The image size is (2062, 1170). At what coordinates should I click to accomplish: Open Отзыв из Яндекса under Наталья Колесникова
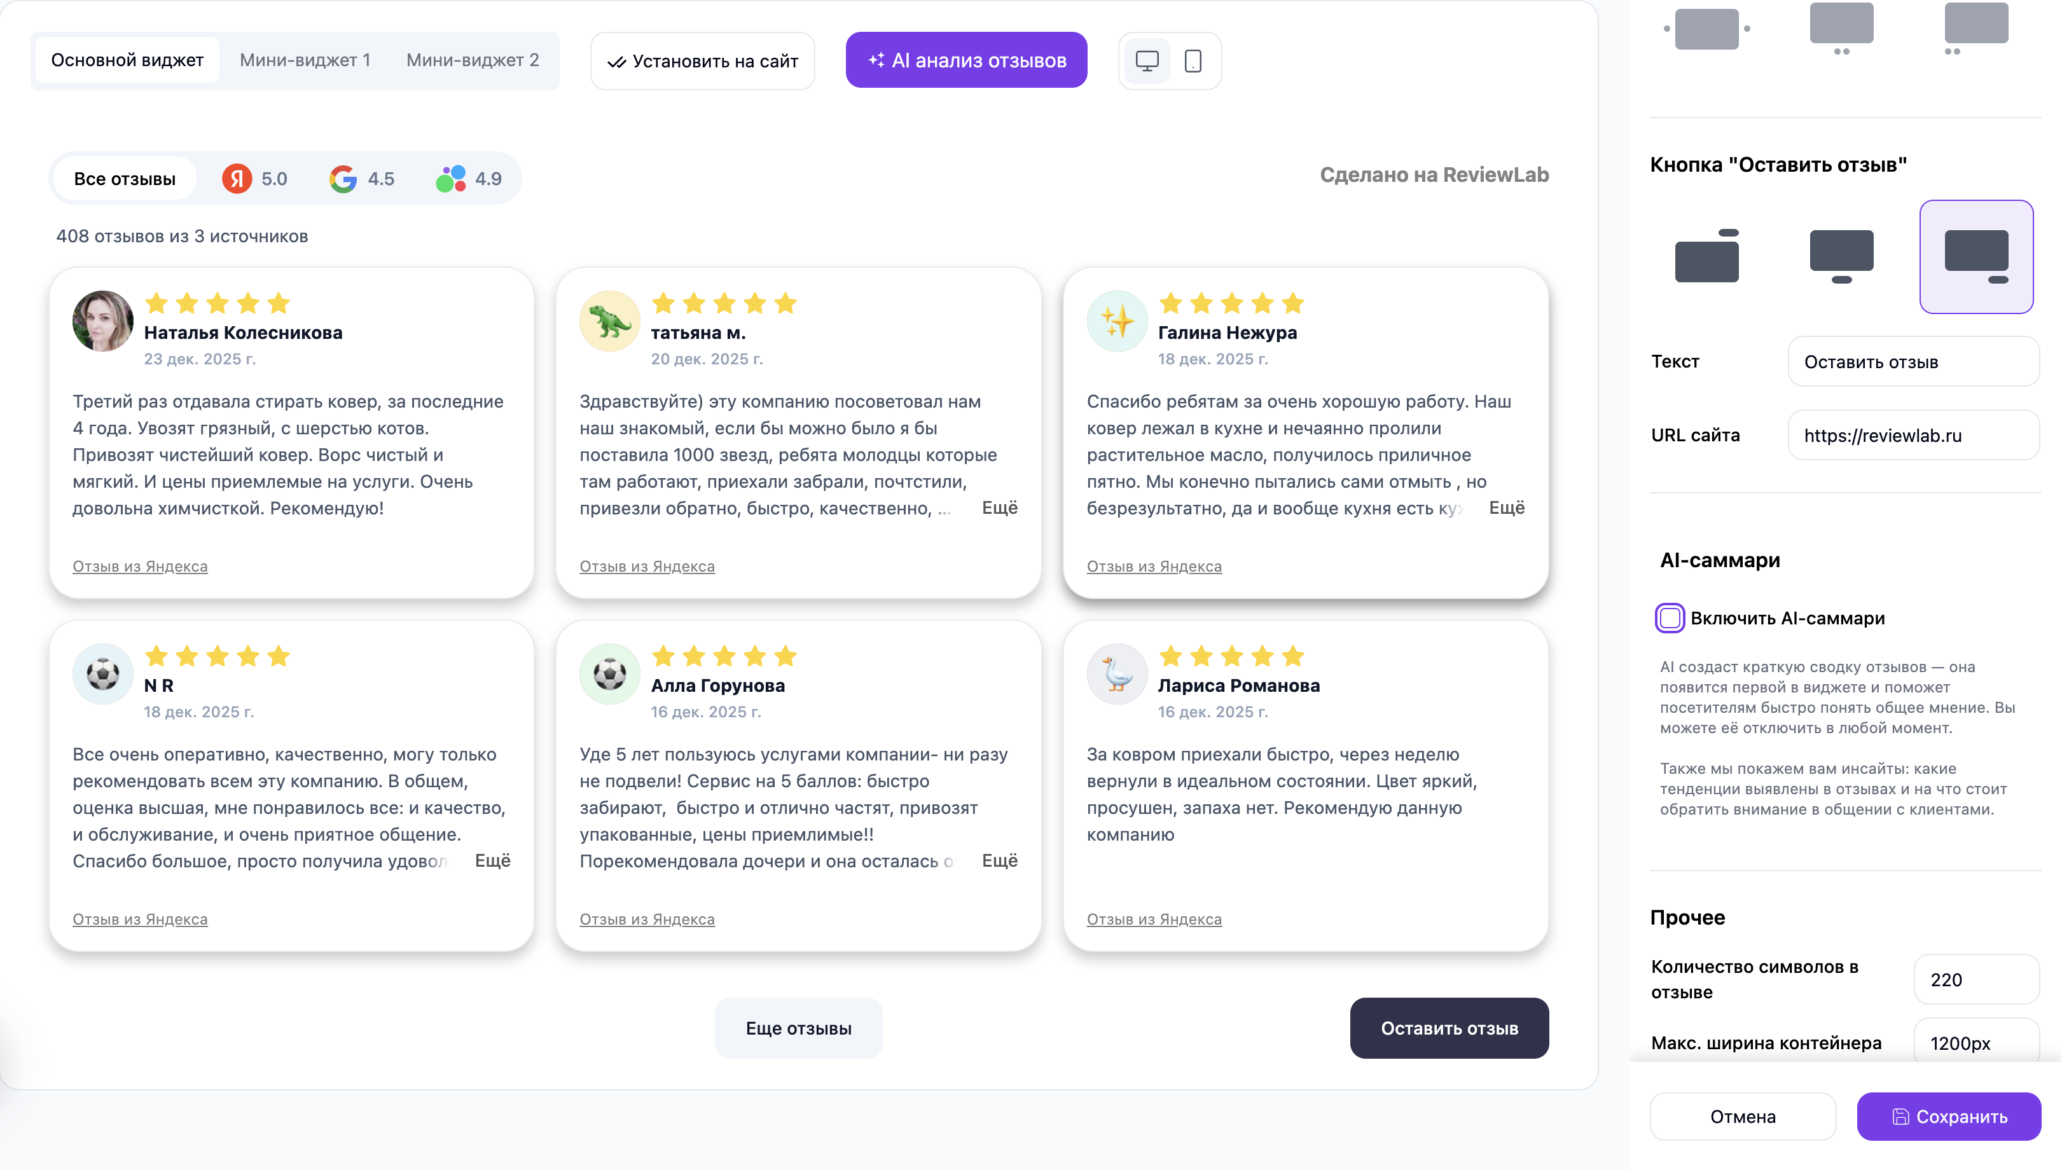click(x=140, y=566)
